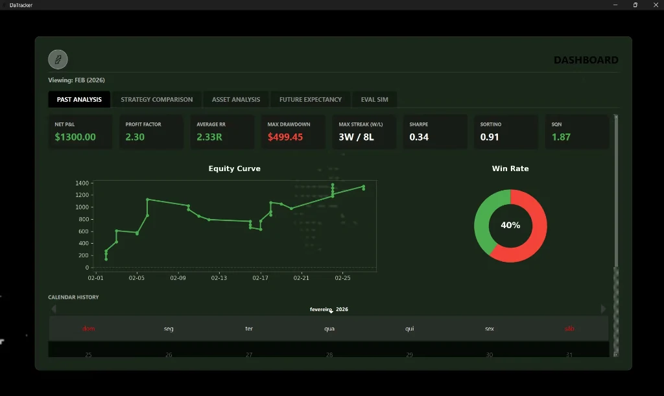Select the SQN metric card

(576, 132)
